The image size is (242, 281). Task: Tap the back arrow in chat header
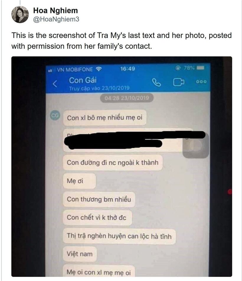(x=55, y=84)
